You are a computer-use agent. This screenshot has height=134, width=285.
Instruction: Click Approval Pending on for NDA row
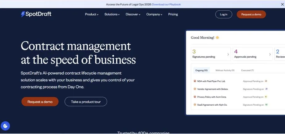253,81
